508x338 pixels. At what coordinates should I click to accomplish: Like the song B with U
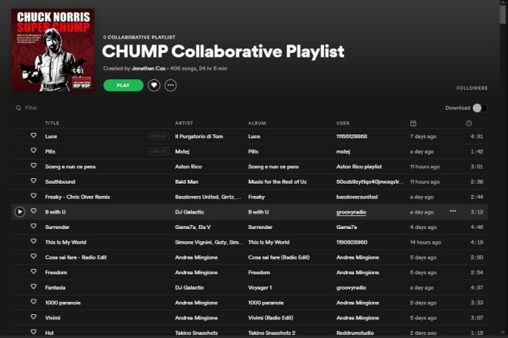click(x=33, y=211)
